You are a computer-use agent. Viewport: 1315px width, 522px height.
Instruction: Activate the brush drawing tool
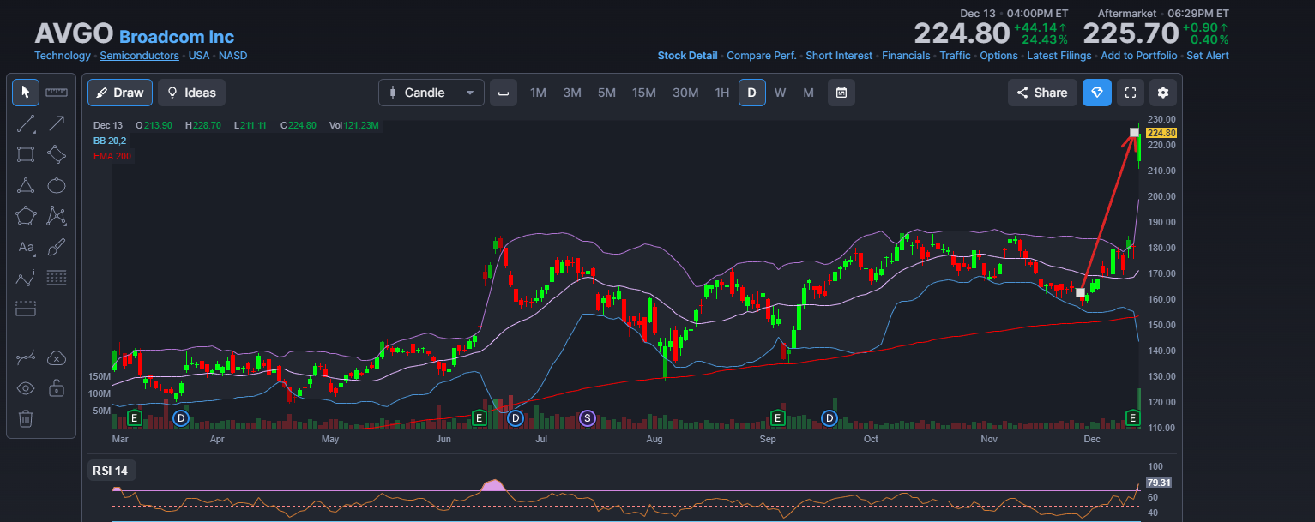click(x=57, y=247)
